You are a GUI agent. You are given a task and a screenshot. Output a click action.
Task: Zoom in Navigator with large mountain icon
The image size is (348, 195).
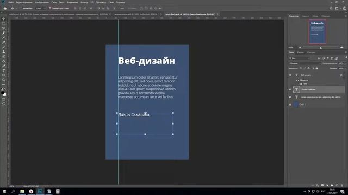[x=342, y=47]
